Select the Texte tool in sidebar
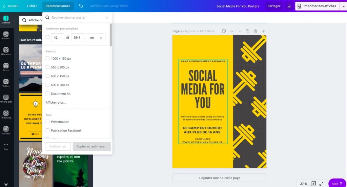 pyautogui.click(x=6, y=67)
